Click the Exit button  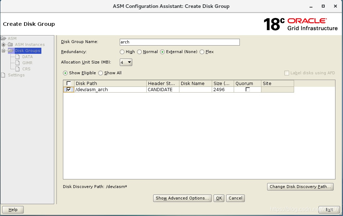[329, 210]
